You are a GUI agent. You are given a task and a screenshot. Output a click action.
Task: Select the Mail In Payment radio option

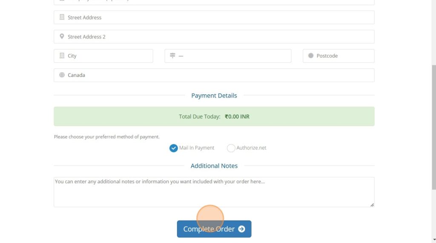174,148
